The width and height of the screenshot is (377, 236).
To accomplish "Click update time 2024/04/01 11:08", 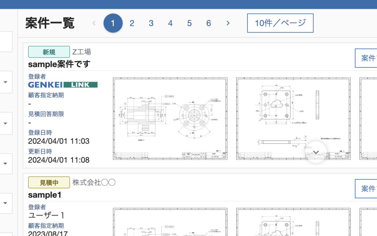I will (59, 160).
